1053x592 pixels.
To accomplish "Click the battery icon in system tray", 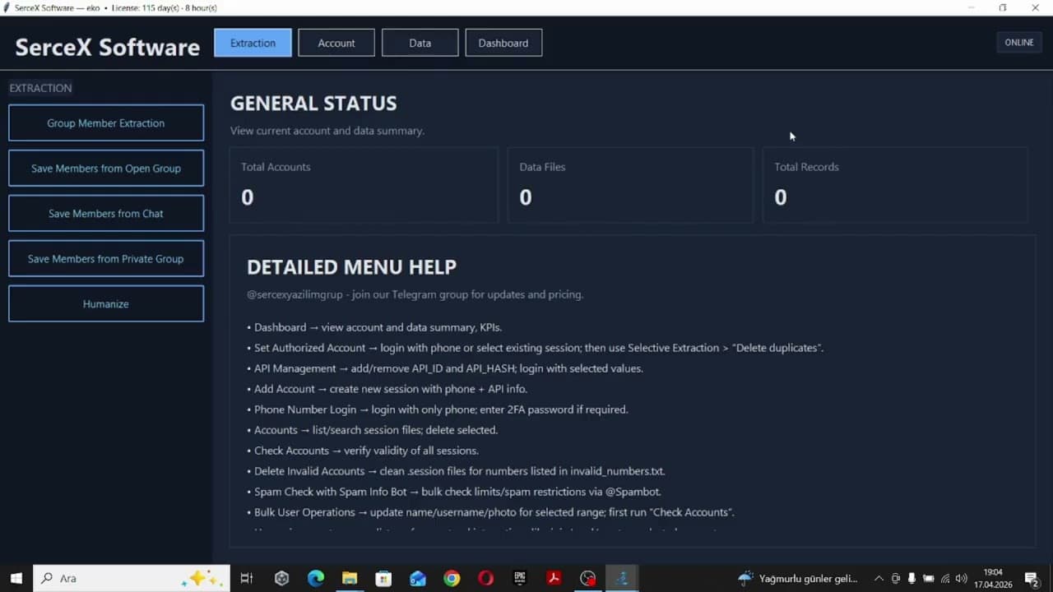I will (x=929, y=578).
